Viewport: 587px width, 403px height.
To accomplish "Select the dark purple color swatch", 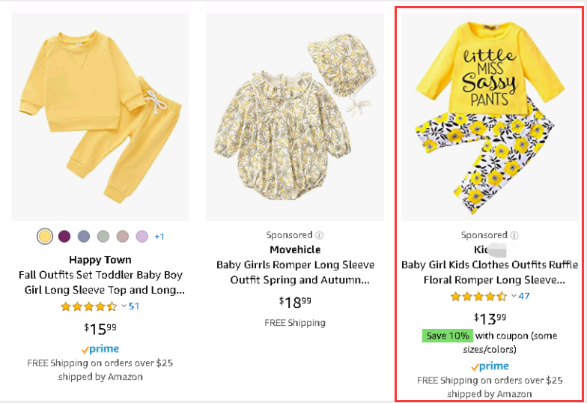I will (x=64, y=237).
